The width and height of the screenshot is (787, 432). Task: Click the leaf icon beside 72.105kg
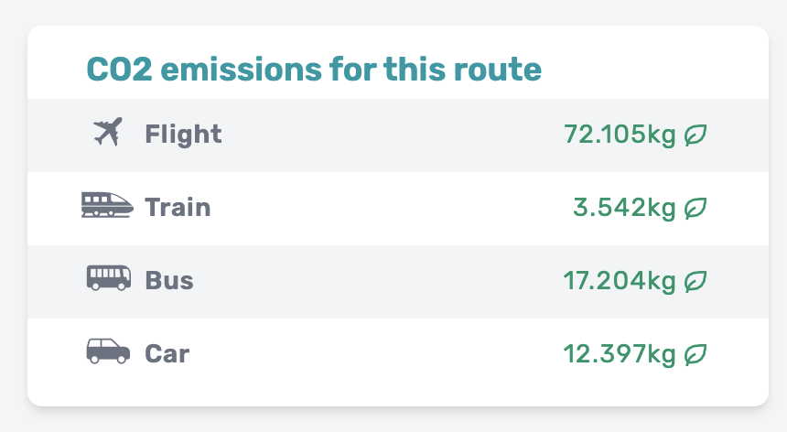(695, 135)
